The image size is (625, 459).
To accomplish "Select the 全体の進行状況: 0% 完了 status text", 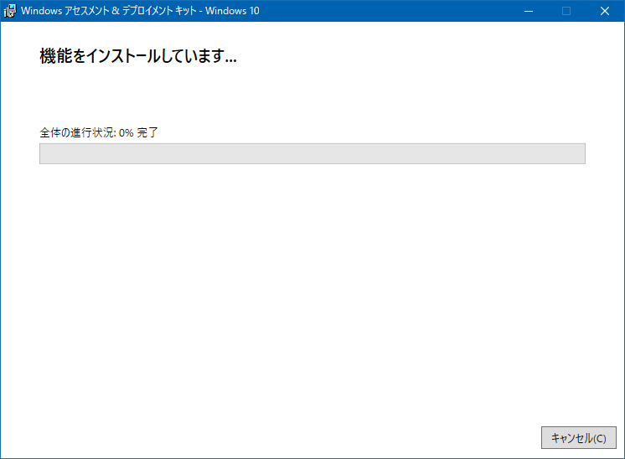I will (99, 132).
